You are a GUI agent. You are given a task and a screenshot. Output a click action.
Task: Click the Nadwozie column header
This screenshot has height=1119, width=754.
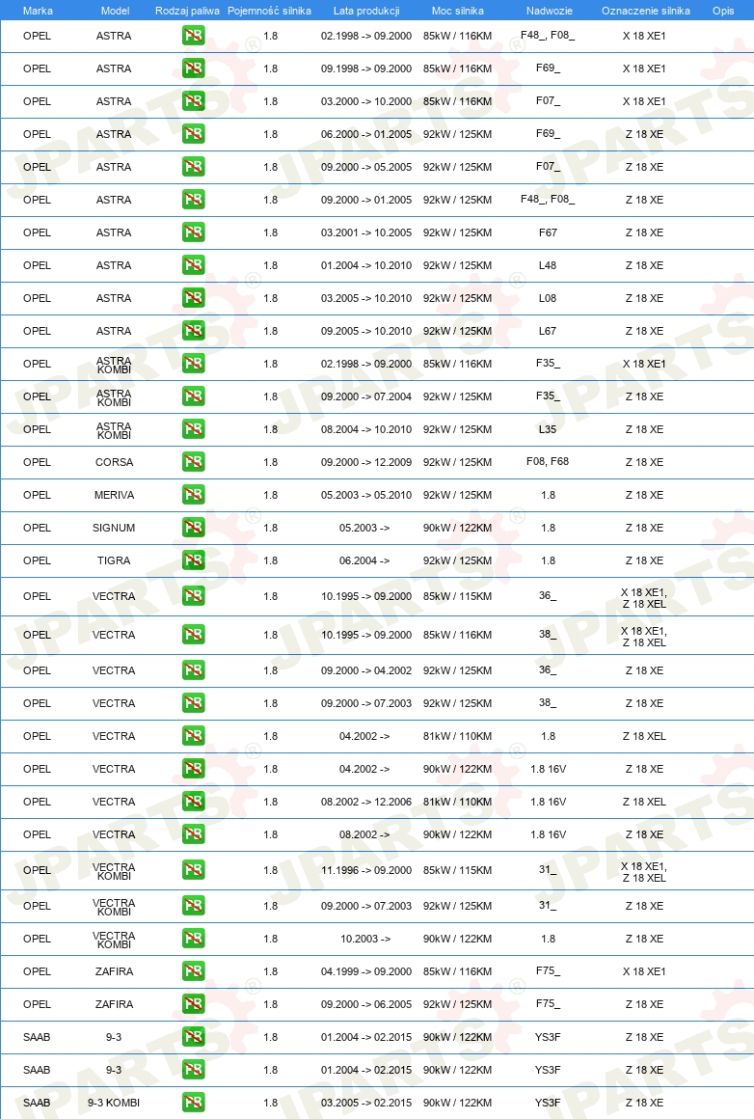click(x=550, y=11)
